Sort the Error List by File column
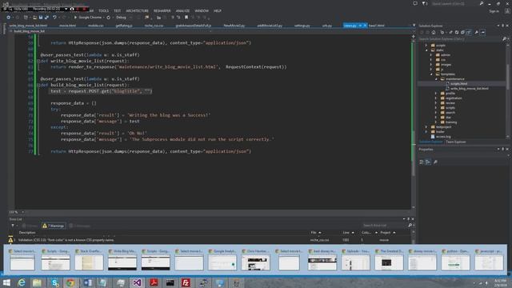Image resolution: width=512 pixels, height=288 pixels. [316, 233]
